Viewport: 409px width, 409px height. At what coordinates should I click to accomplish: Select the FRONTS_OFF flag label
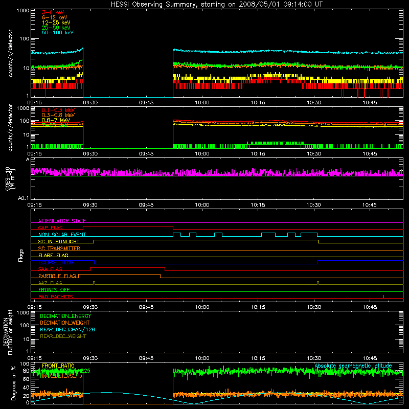click(x=54, y=290)
